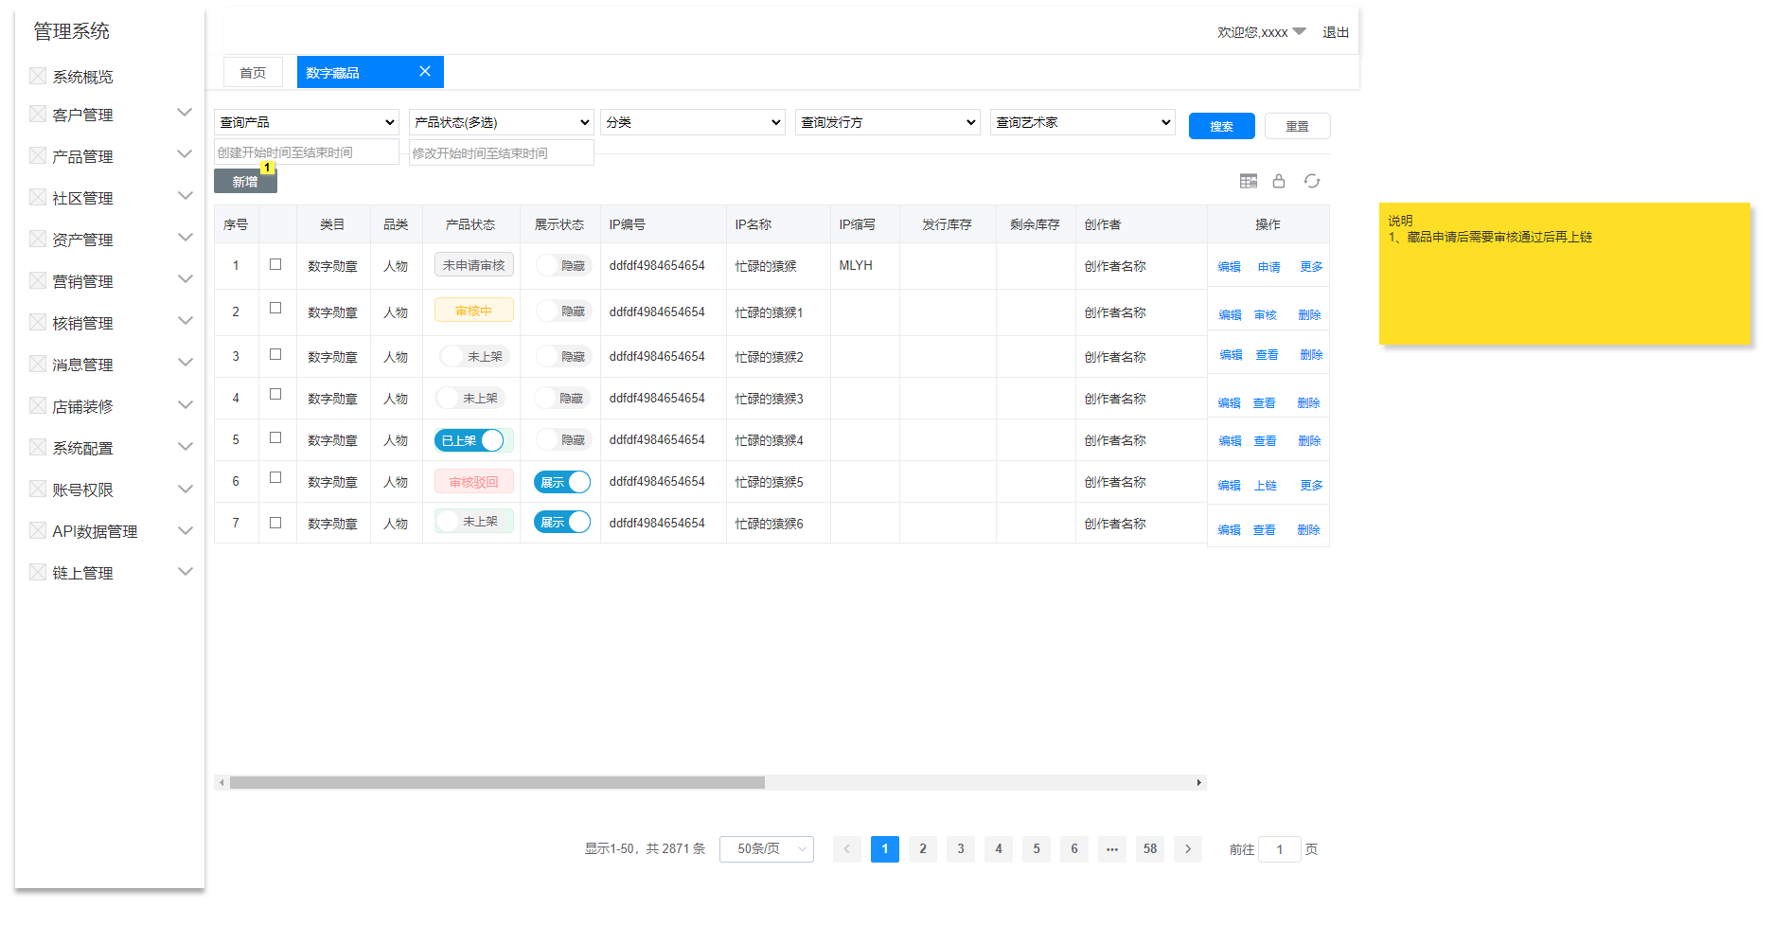Viewport: 1791px width, 944px height.
Task: Open the 查询艺术家 dropdown
Action: 1083,122
